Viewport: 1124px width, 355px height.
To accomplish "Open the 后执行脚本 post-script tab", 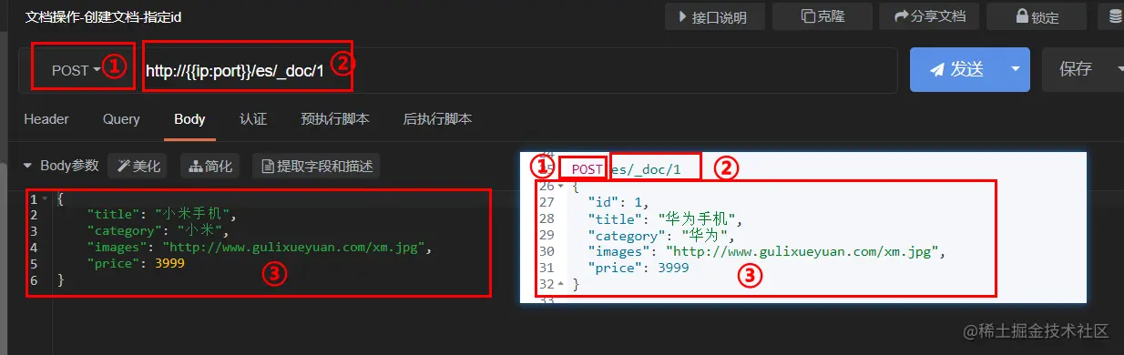I will click(x=437, y=119).
